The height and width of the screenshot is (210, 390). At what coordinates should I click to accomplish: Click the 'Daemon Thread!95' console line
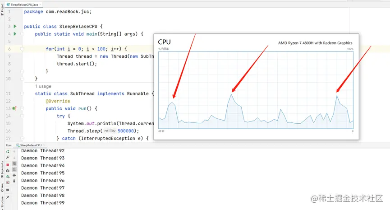[x=43, y=173]
